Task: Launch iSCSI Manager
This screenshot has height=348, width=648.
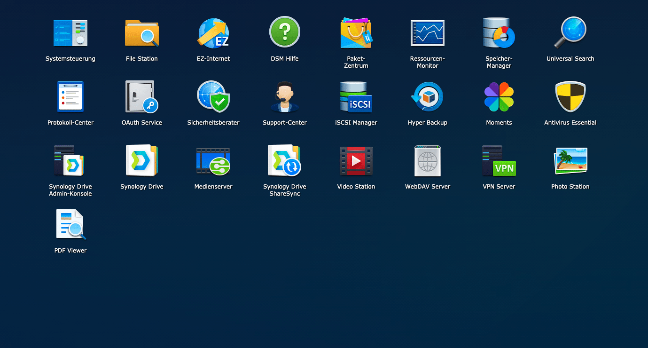Action: [x=356, y=97]
